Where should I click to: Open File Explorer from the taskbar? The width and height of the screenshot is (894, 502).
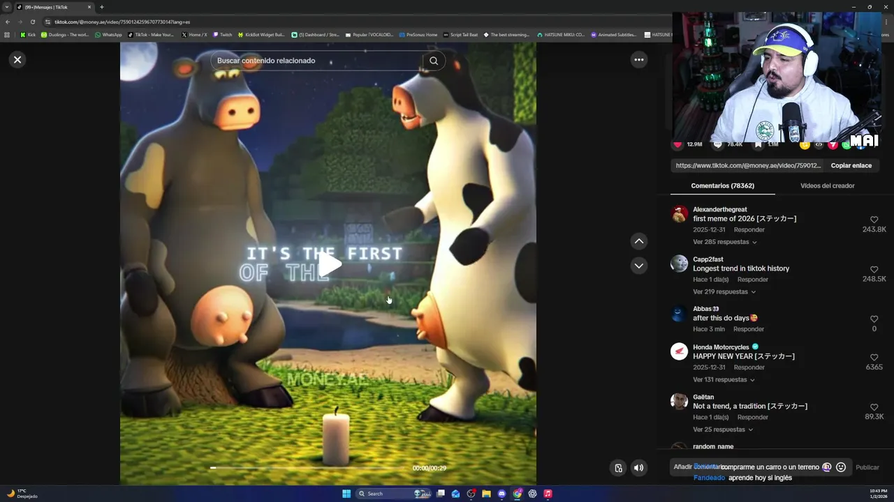(x=486, y=494)
